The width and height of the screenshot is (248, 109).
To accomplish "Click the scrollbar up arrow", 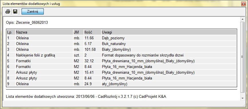I will click(243, 20).
